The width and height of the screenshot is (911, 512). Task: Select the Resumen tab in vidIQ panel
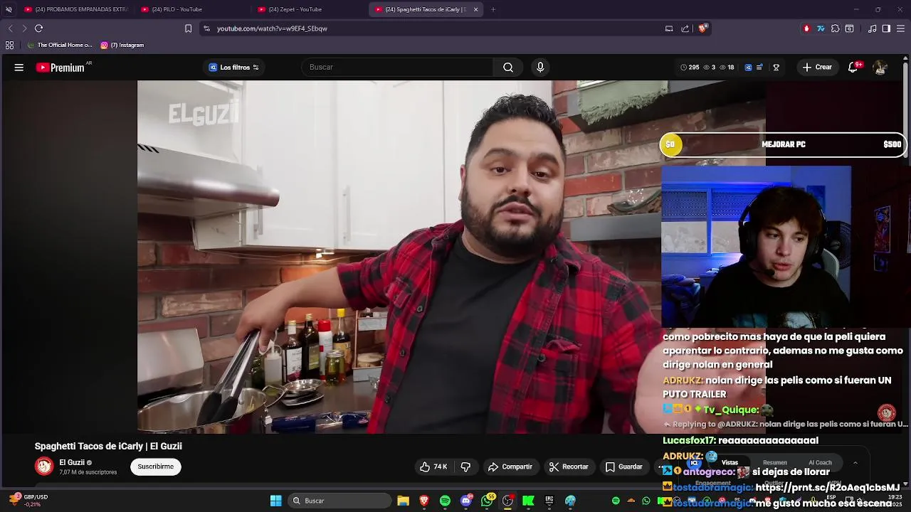point(775,463)
